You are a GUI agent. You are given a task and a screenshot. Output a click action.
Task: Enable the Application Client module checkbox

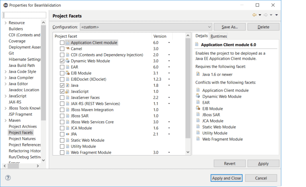point(62,43)
